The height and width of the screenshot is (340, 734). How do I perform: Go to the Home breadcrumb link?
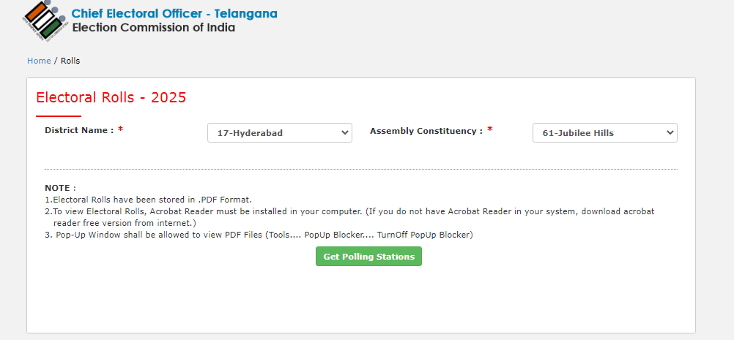pyautogui.click(x=39, y=61)
